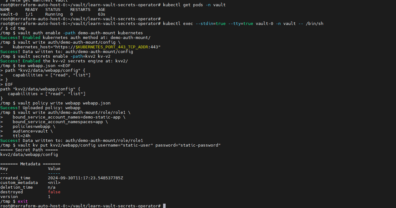Click the 'kubectl get pods -n vault' command
396x208 pixels.
point(194,5)
